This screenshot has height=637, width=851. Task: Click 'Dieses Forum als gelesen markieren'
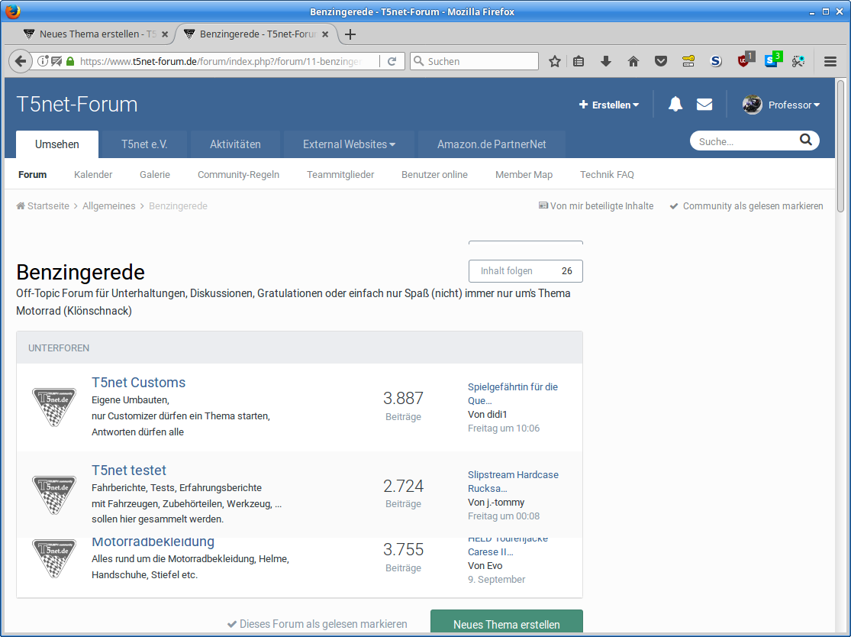coord(317,624)
